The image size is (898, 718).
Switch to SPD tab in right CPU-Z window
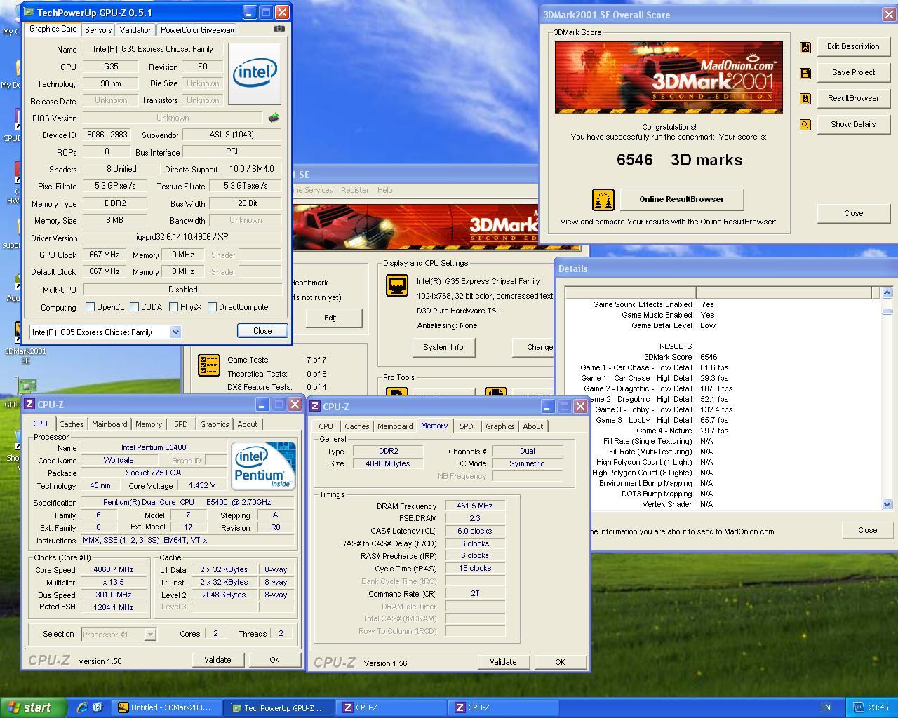[x=467, y=426]
